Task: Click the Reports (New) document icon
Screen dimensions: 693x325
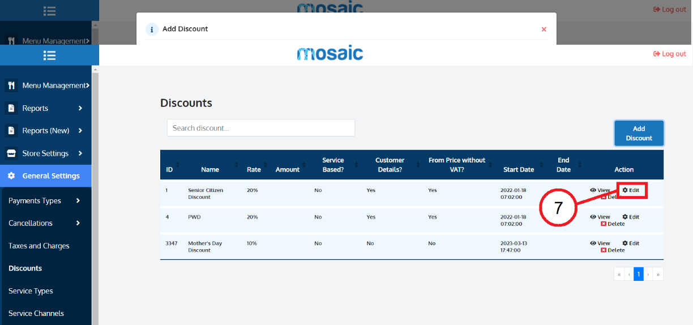Action: pyautogui.click(x=11, y=131)
